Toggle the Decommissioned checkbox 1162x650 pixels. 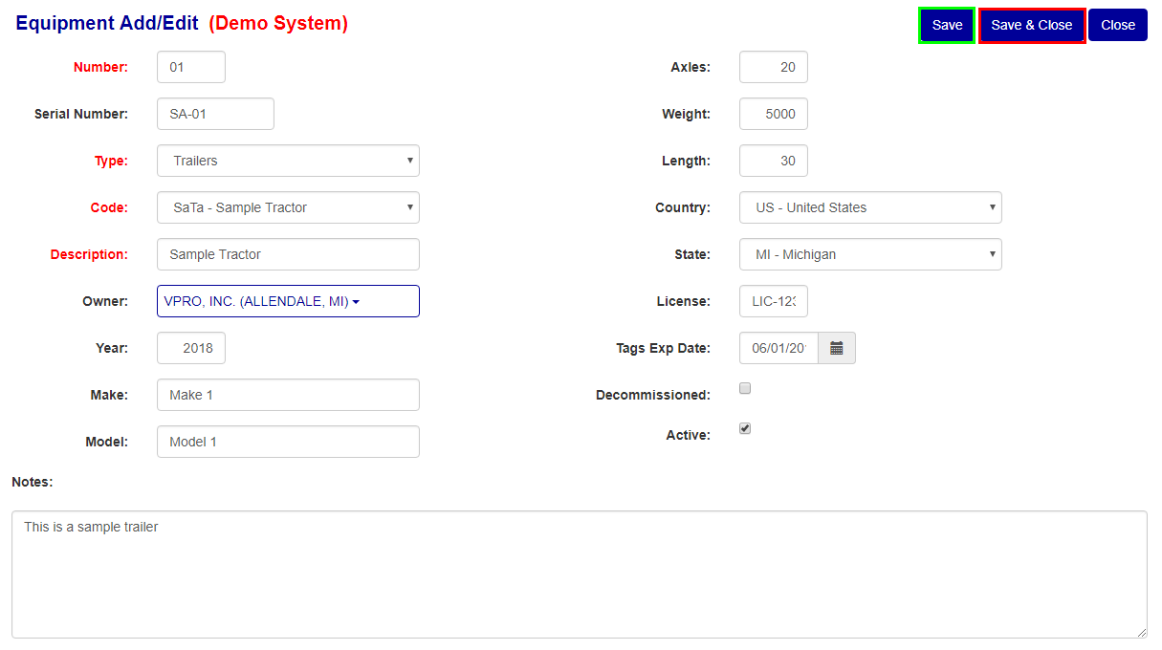745,388
